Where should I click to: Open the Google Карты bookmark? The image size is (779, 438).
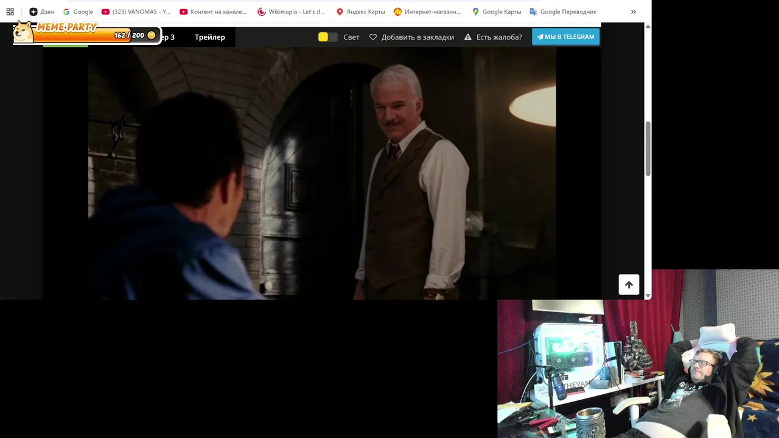(x=496, y=12)
